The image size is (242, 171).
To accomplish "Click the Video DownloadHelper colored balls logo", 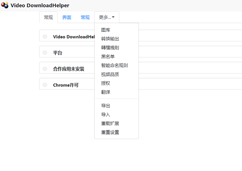I will [x=4, y=5].
